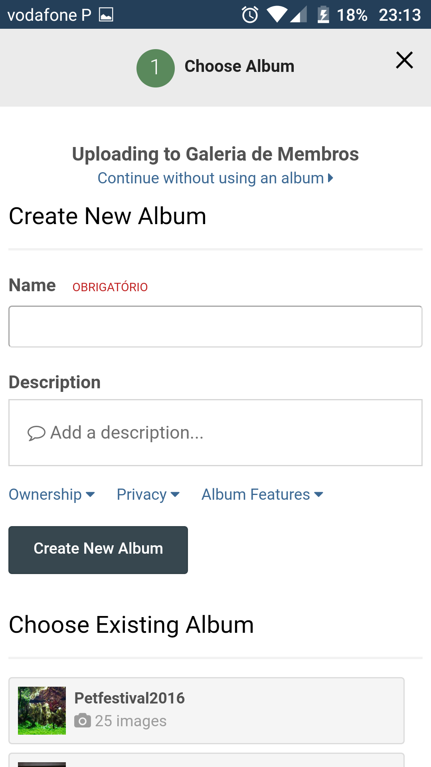This screenshot has width=431, height=767.
Task: Expand the Ownership dropdown
Action: 52,495
